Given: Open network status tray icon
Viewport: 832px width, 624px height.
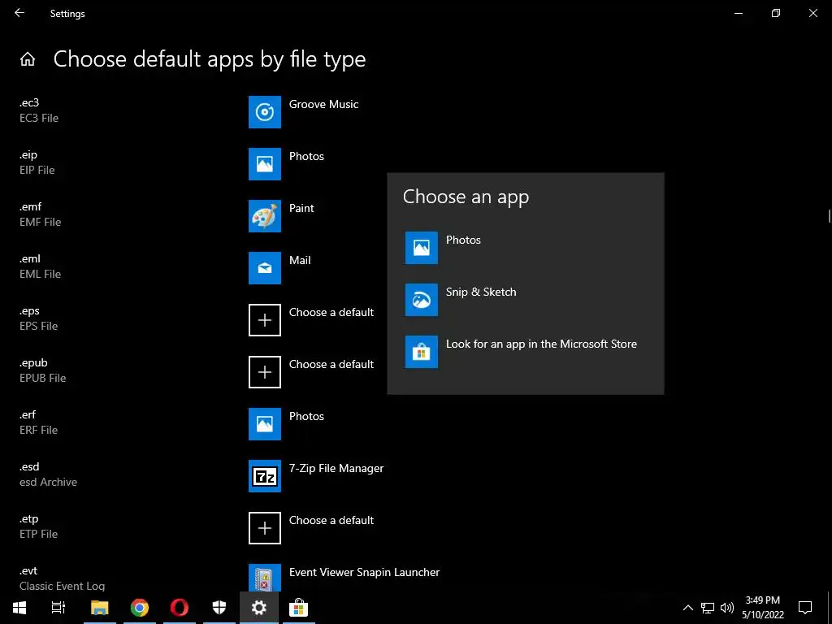Looking at the screenshot, I should coord(708,608).
